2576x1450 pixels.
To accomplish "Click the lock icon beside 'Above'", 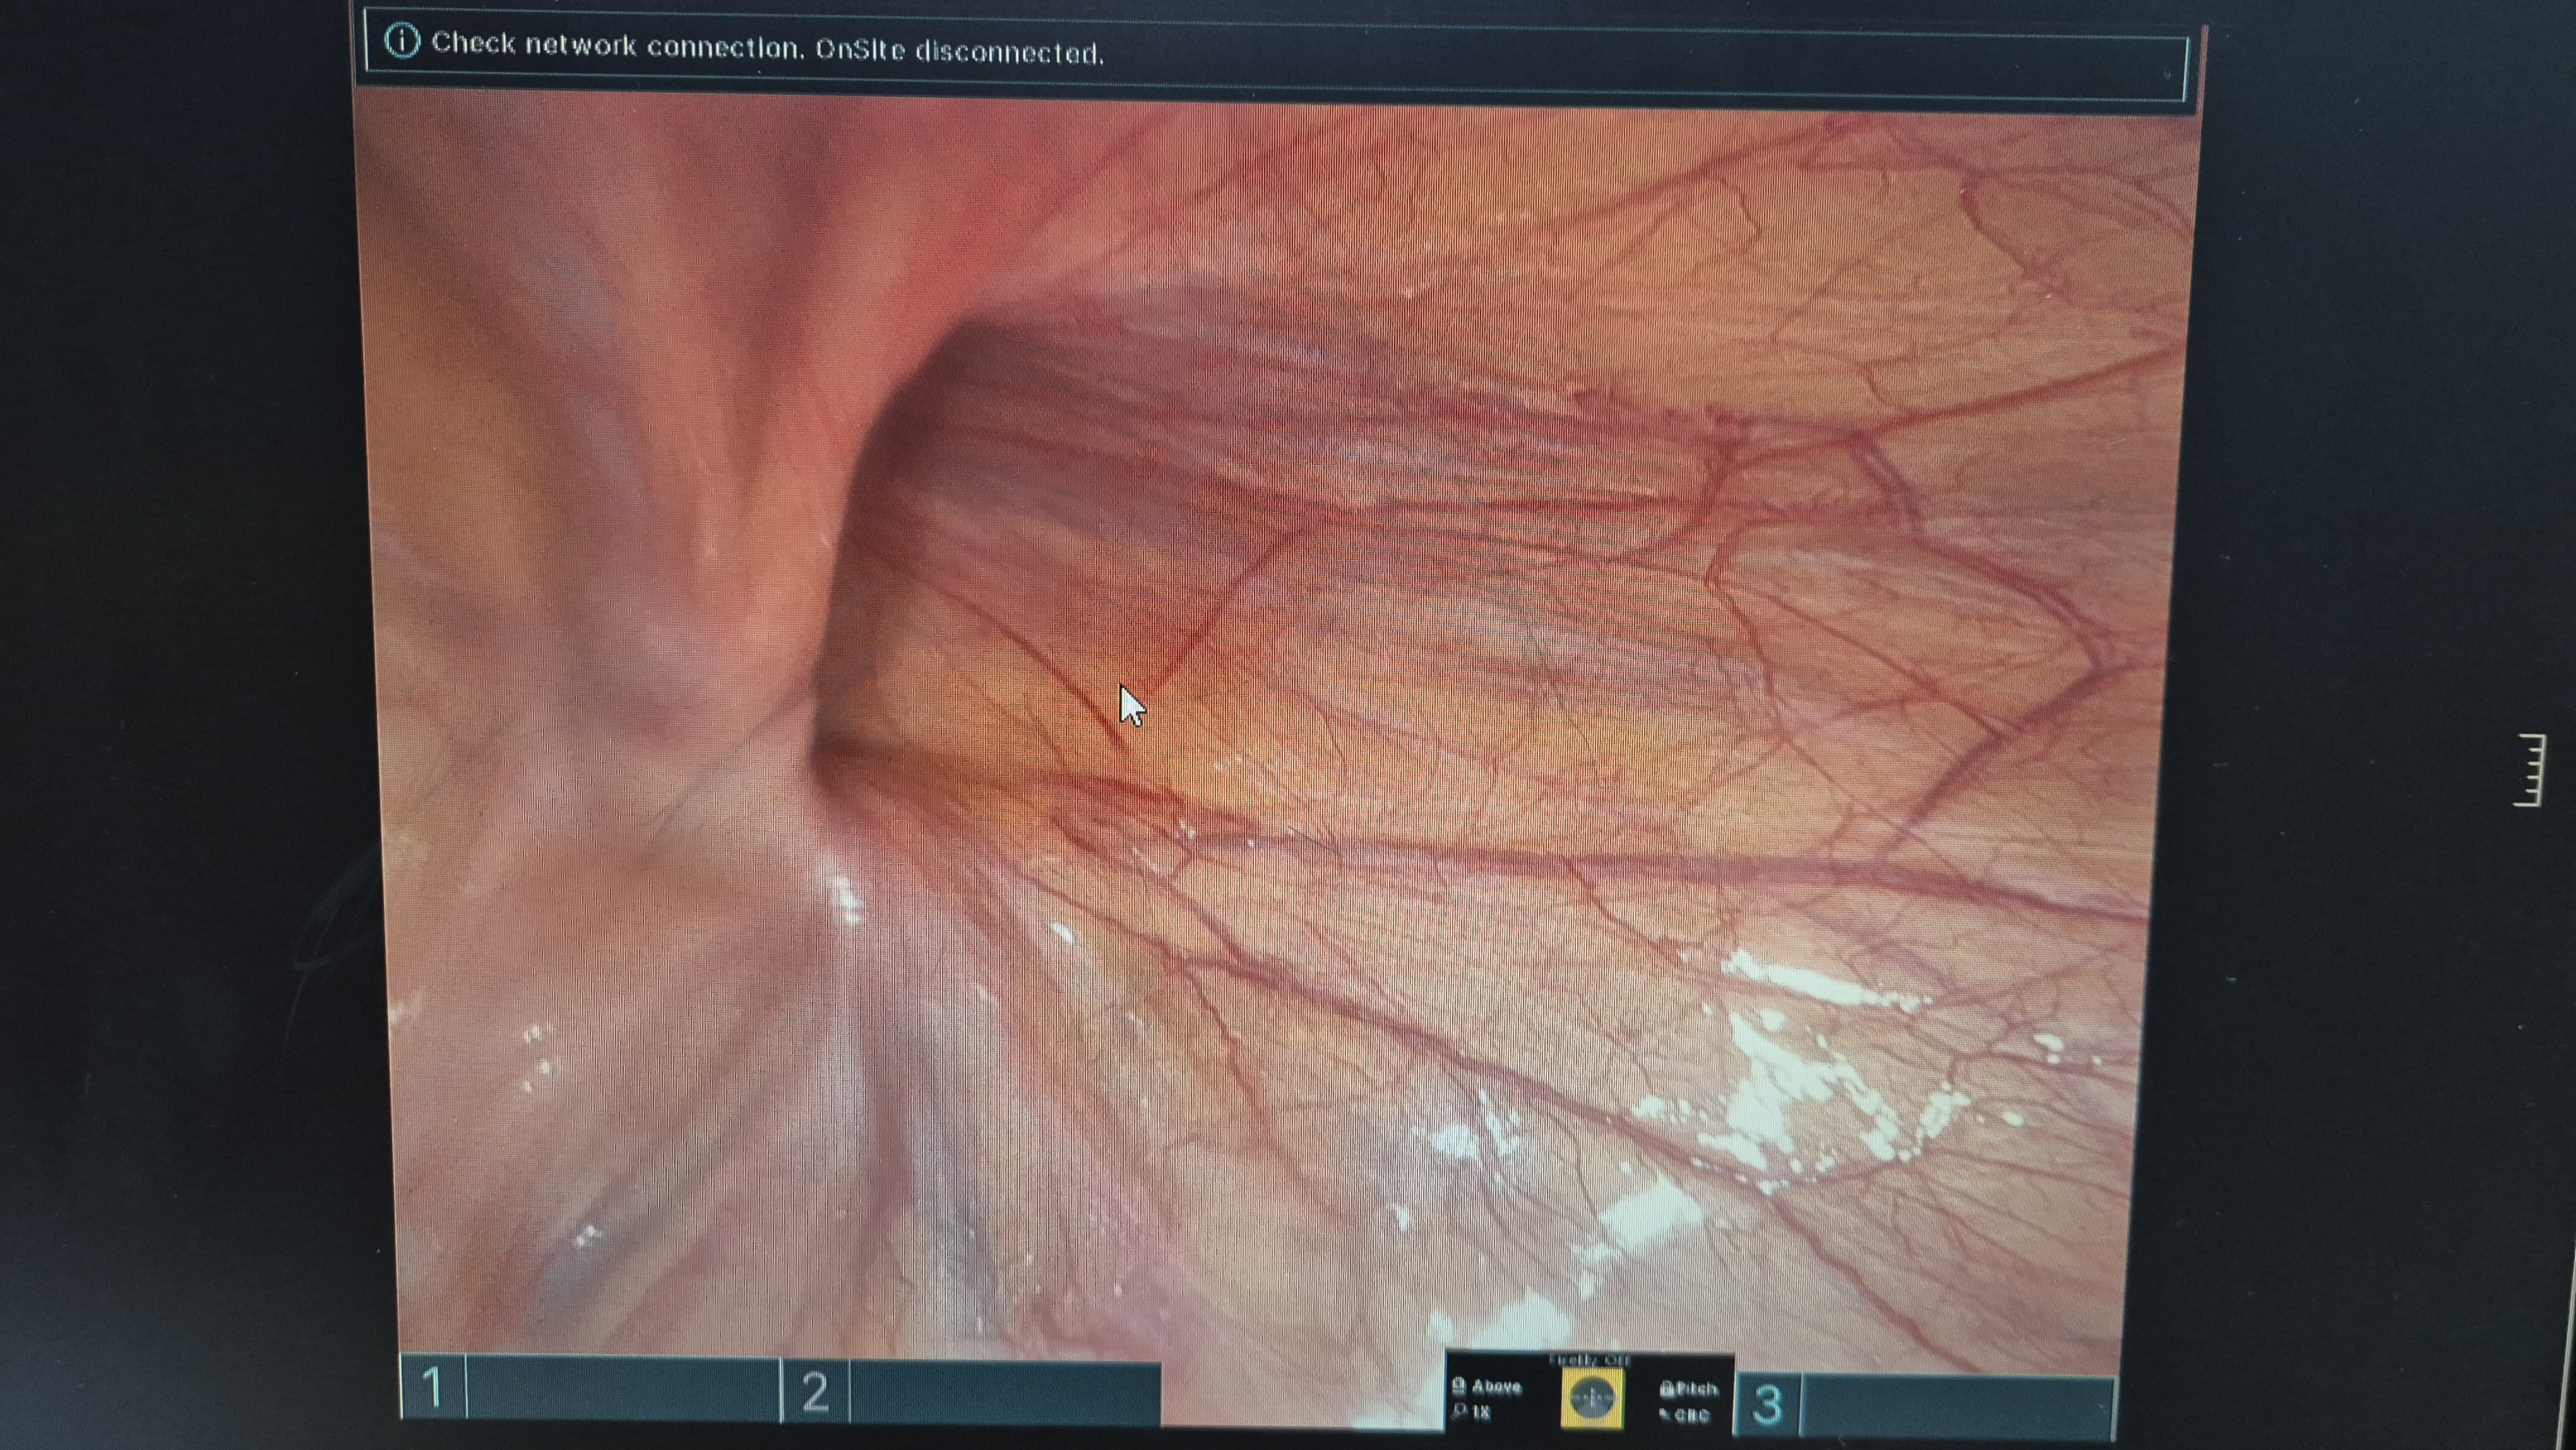I will click(1459, 1386).
